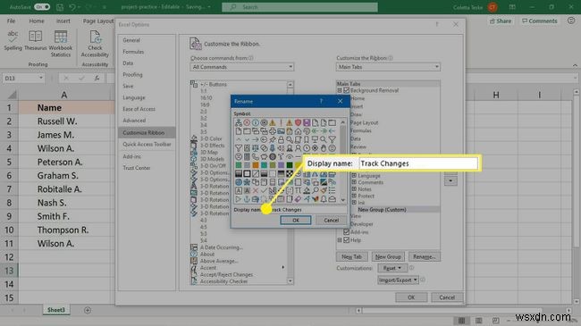Select the padlock symbol
This screenshot has width=581, height=326.
click(x=281, y=139)
